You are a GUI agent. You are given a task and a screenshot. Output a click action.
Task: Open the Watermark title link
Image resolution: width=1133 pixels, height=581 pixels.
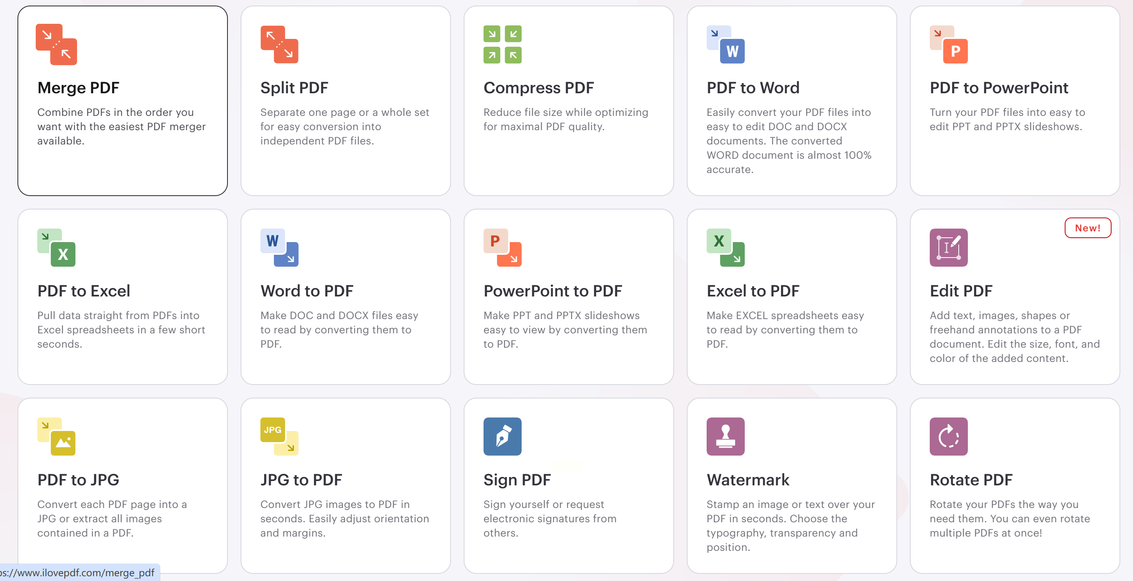click(x=748, y=480)
